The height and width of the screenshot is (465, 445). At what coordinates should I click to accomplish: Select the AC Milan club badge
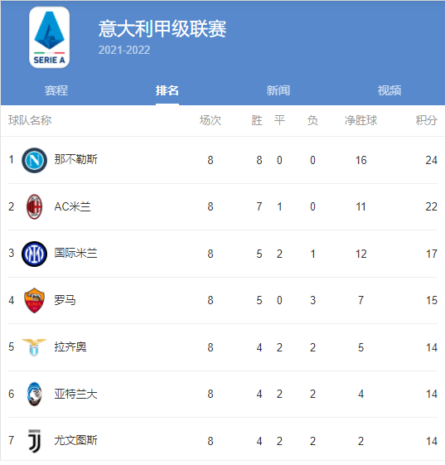coord(35,206)
